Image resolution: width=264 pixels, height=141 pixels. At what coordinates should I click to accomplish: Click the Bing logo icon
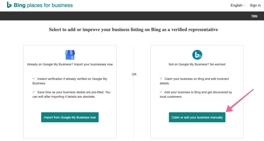(9, 5)
